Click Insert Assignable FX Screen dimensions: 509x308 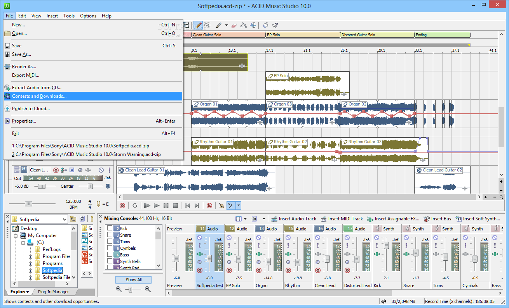tap(393, 219)
